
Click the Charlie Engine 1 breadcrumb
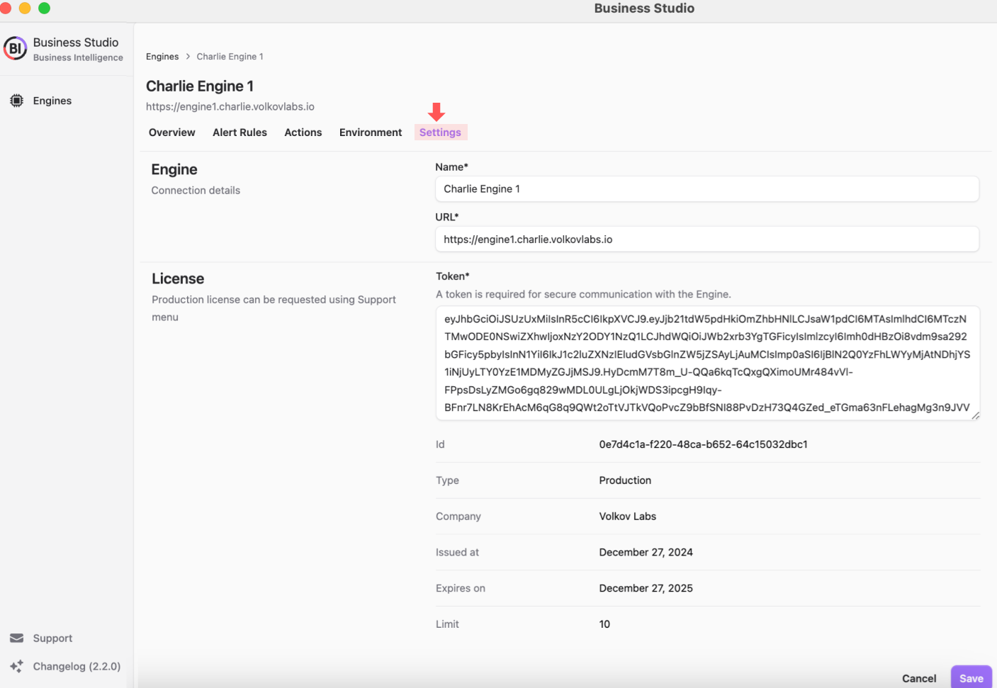click(x=230, y=57)
